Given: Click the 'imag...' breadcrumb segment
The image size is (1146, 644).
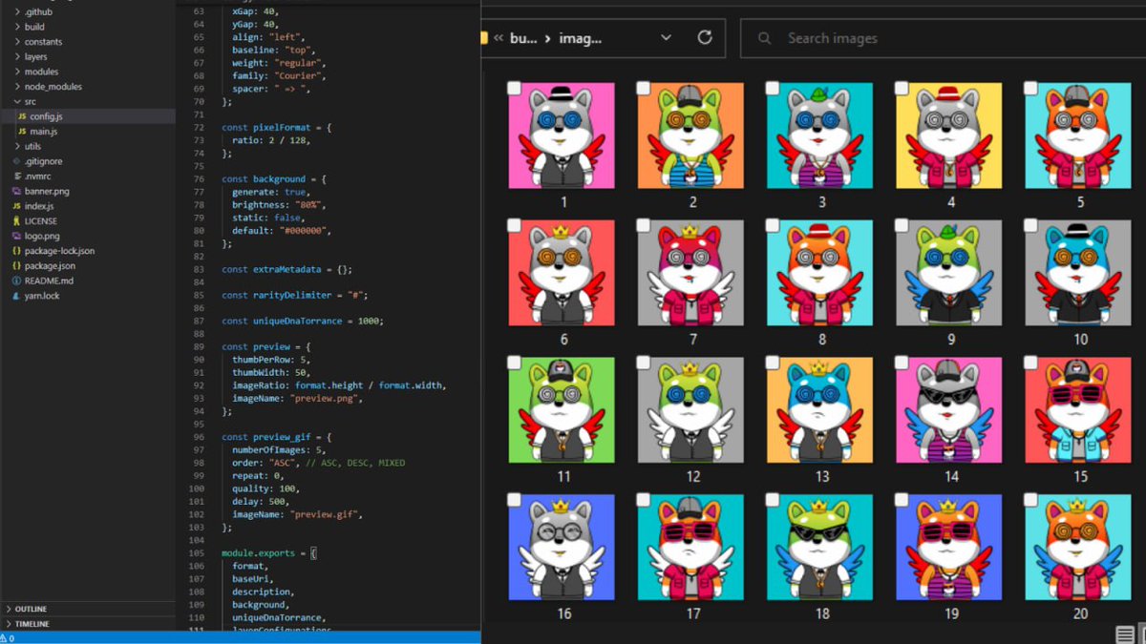Looking at the screenshot, I should click(581, 39).
